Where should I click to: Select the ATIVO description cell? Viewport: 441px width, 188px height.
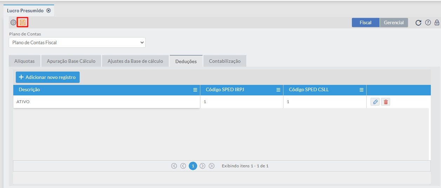pos(105,102)
